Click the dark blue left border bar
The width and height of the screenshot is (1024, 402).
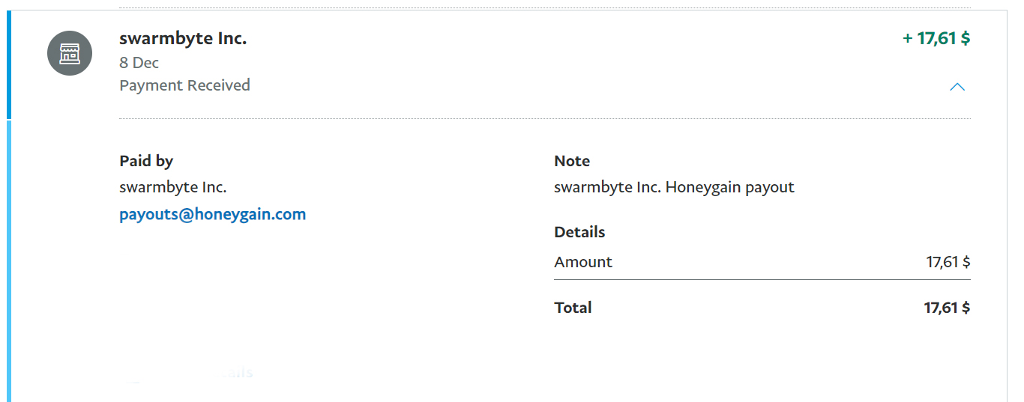click(x=9, y=65)
